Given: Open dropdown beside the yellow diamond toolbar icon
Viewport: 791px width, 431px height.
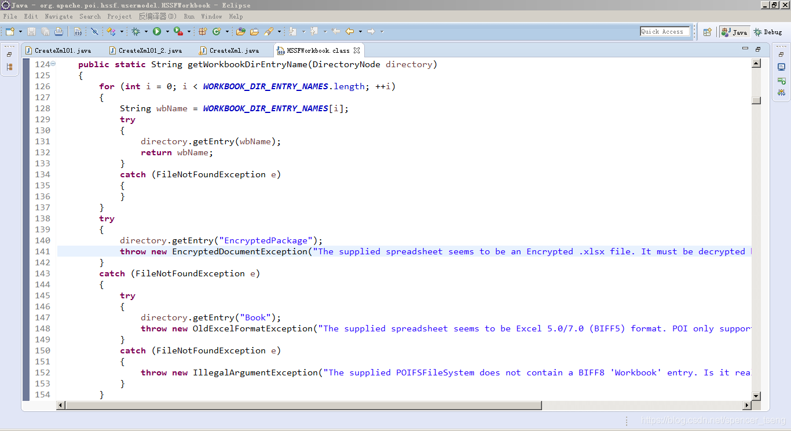Looking at the screenshot, I should click(x=122, y=31).
